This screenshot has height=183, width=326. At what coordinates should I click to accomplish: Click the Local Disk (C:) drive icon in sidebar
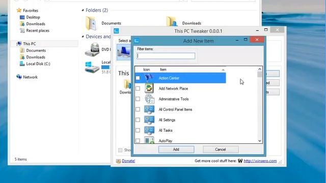[22, 64]
